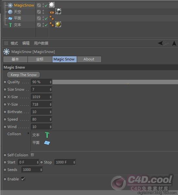Click the compositing clapperboard tag on 天空
The image size is (178, 195).
[52, 12]
